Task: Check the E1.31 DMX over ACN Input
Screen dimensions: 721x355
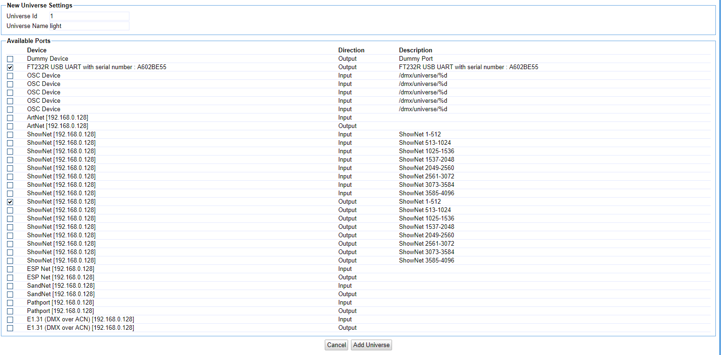Action: [x=10, y=319]
